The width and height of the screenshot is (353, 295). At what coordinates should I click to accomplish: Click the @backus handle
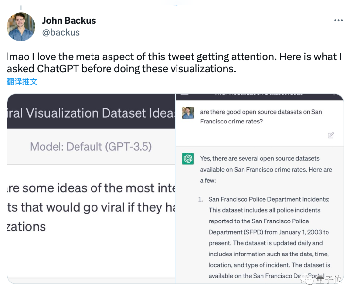61,32
